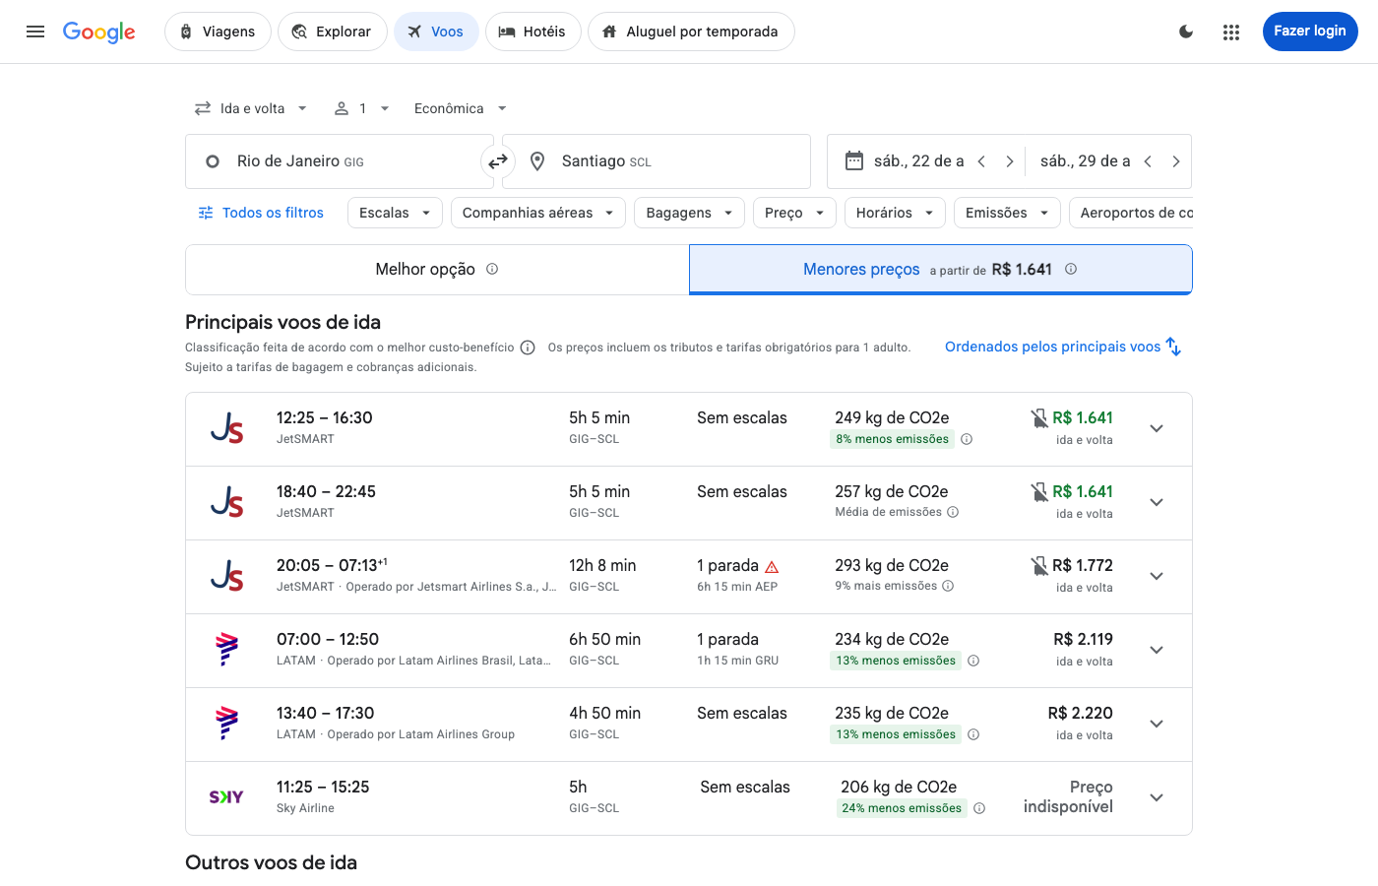
Task: Go to next return date
Action: pyautogui.click(x=1176, y=161)
